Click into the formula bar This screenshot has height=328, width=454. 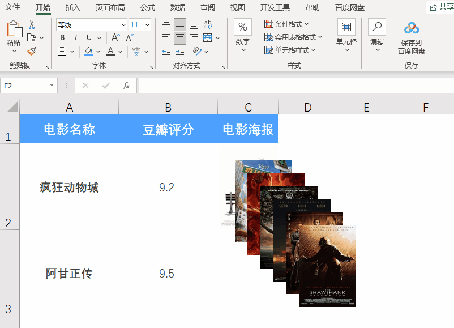coord(296,86)
